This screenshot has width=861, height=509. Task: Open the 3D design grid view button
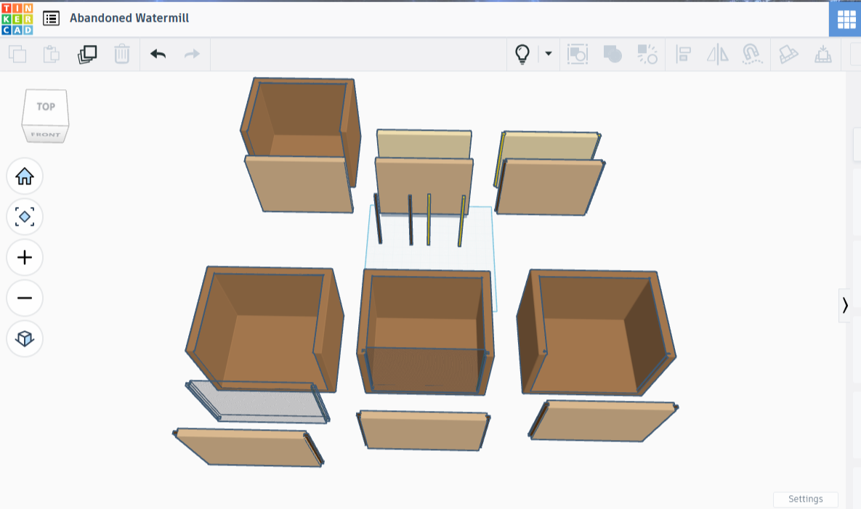846,19
